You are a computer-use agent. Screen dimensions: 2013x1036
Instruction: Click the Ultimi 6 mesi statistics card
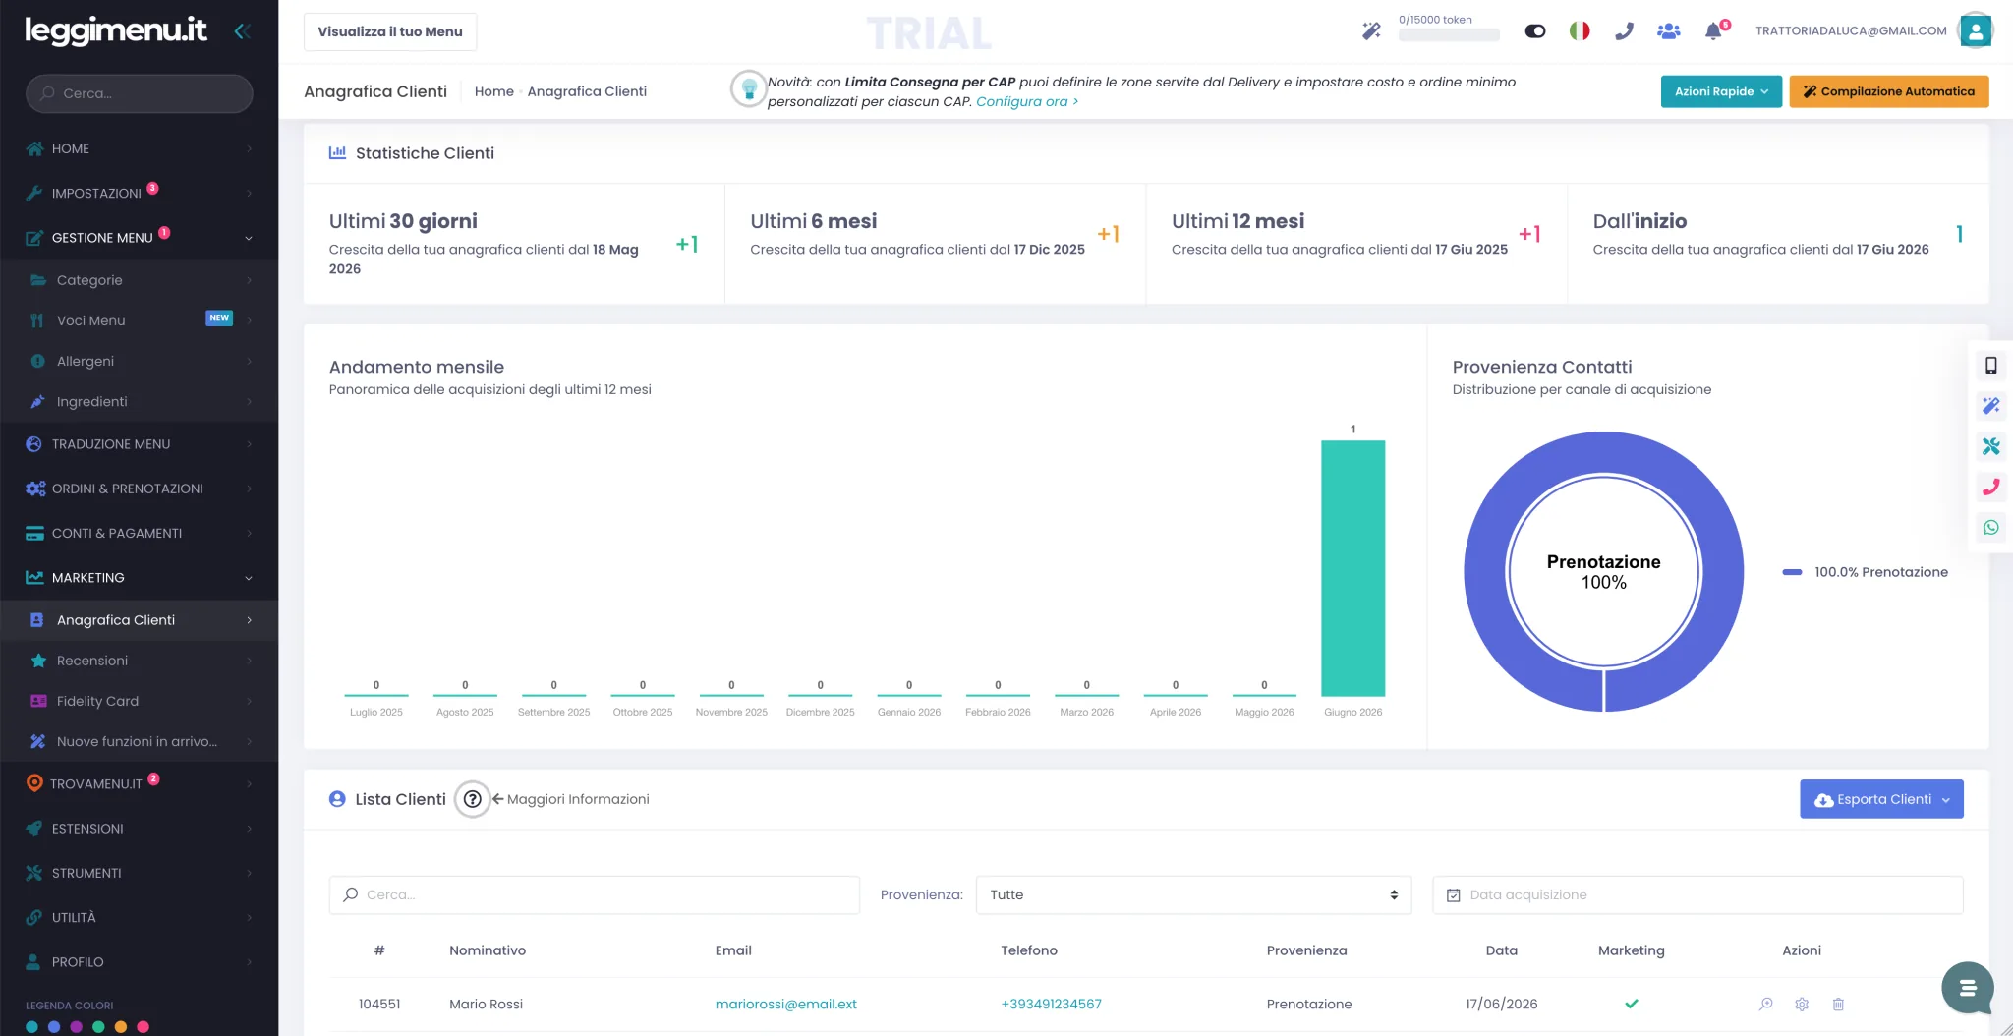click(x=935, y=244)
